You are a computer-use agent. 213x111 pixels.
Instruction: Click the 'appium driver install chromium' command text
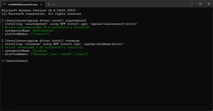click(53, 41)
